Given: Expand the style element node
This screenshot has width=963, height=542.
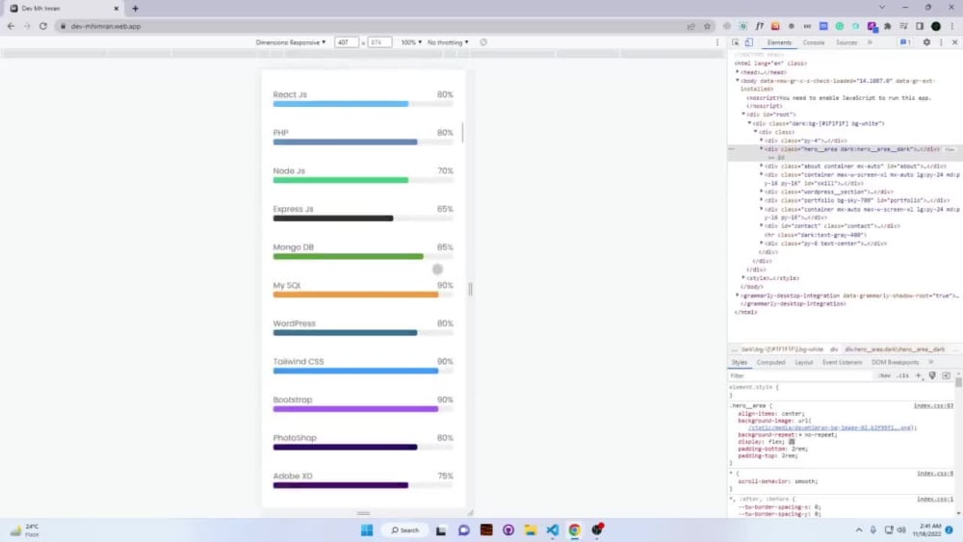Looking at the screenshot, I should coord(743,278).
